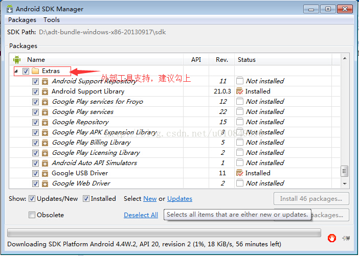Select the Google Play services row text
Viewport: 359px width, 256px height.
click(x=83, y=112)
